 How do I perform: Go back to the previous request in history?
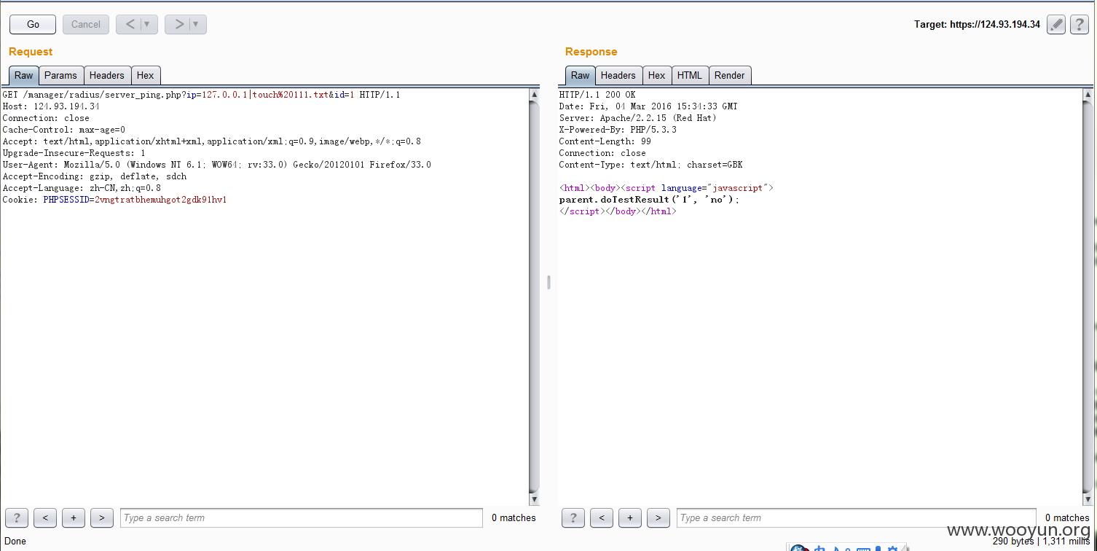coord(130,24)
